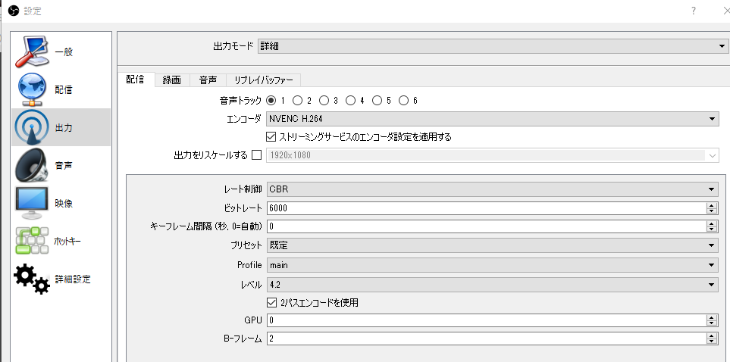This screenshot has height=362, width=730.
Task: Toggle the 2パスエンコードを使用 checkbox
Action: coord(271,303)
